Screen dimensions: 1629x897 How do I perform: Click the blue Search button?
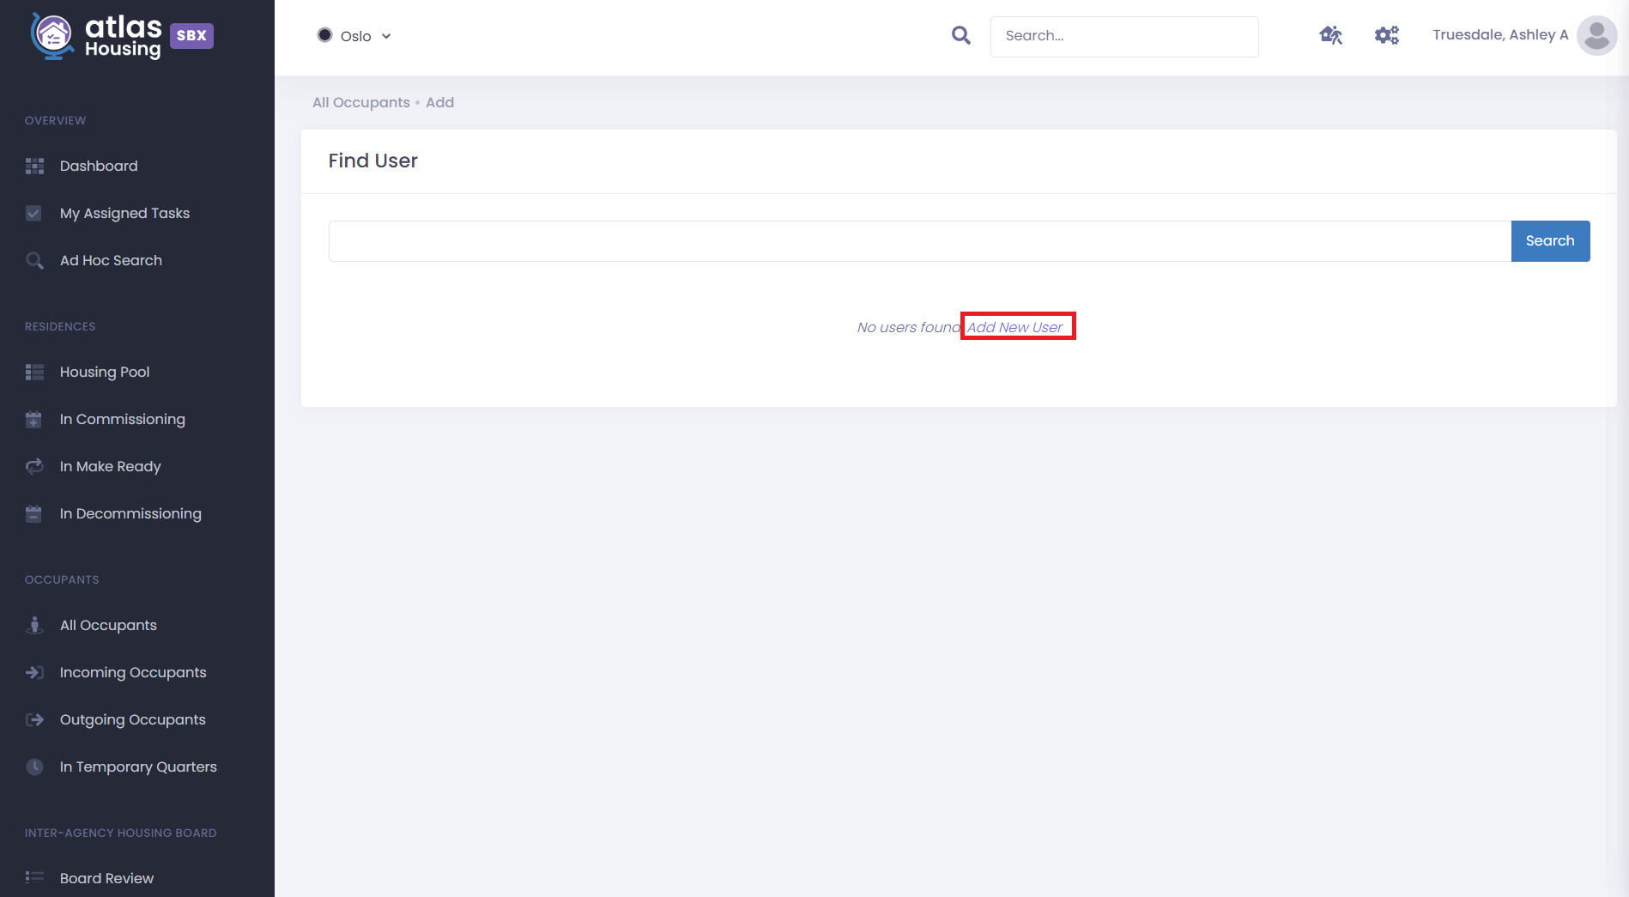1550,241
